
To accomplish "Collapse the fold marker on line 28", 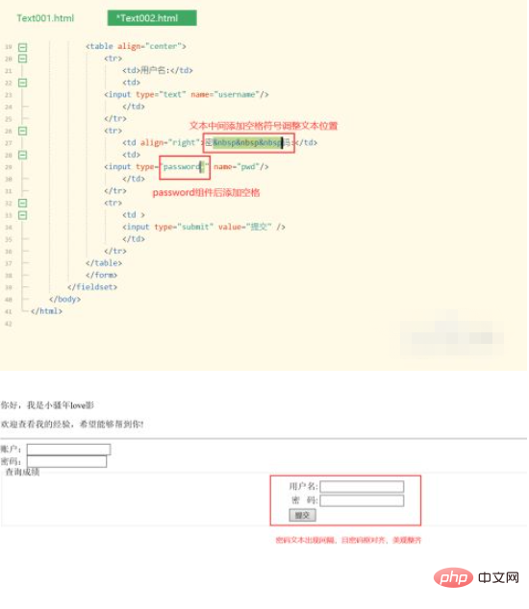I will [23, 155].
